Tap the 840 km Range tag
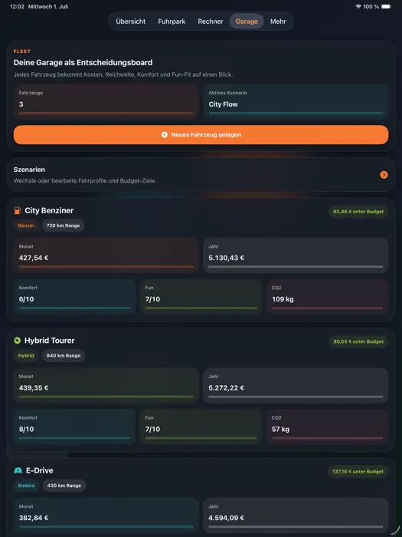This screenshot has height=537, width=402. (x=64, y=355)
